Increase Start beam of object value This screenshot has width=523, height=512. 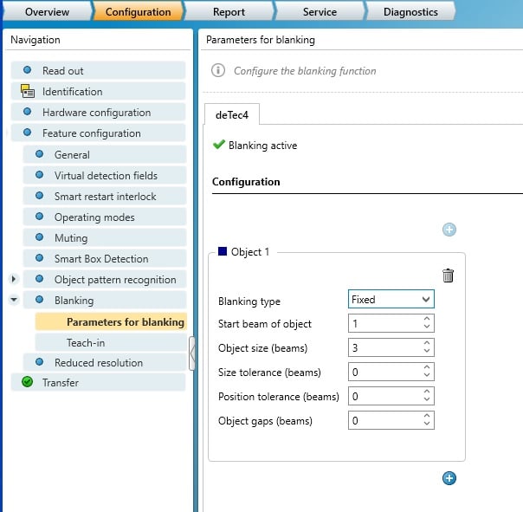click(x=427, y=319)
